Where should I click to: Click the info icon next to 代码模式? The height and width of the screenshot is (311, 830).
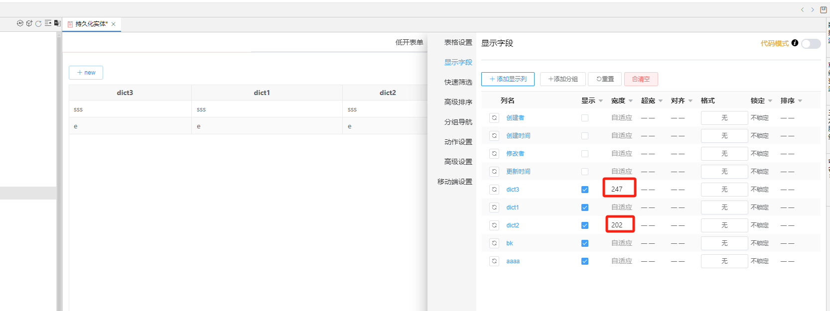[x=795, y=43]
